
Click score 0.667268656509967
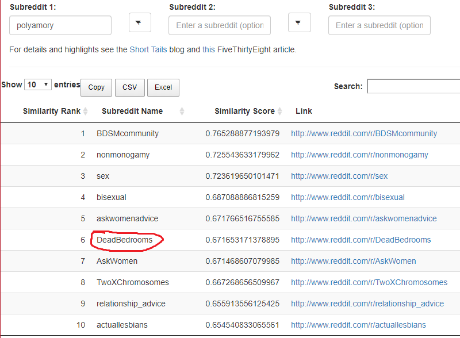[242, 282]
